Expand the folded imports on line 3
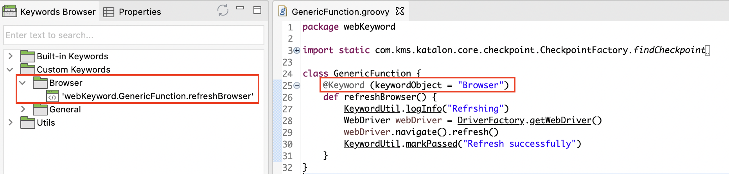 tap(297, 50)
